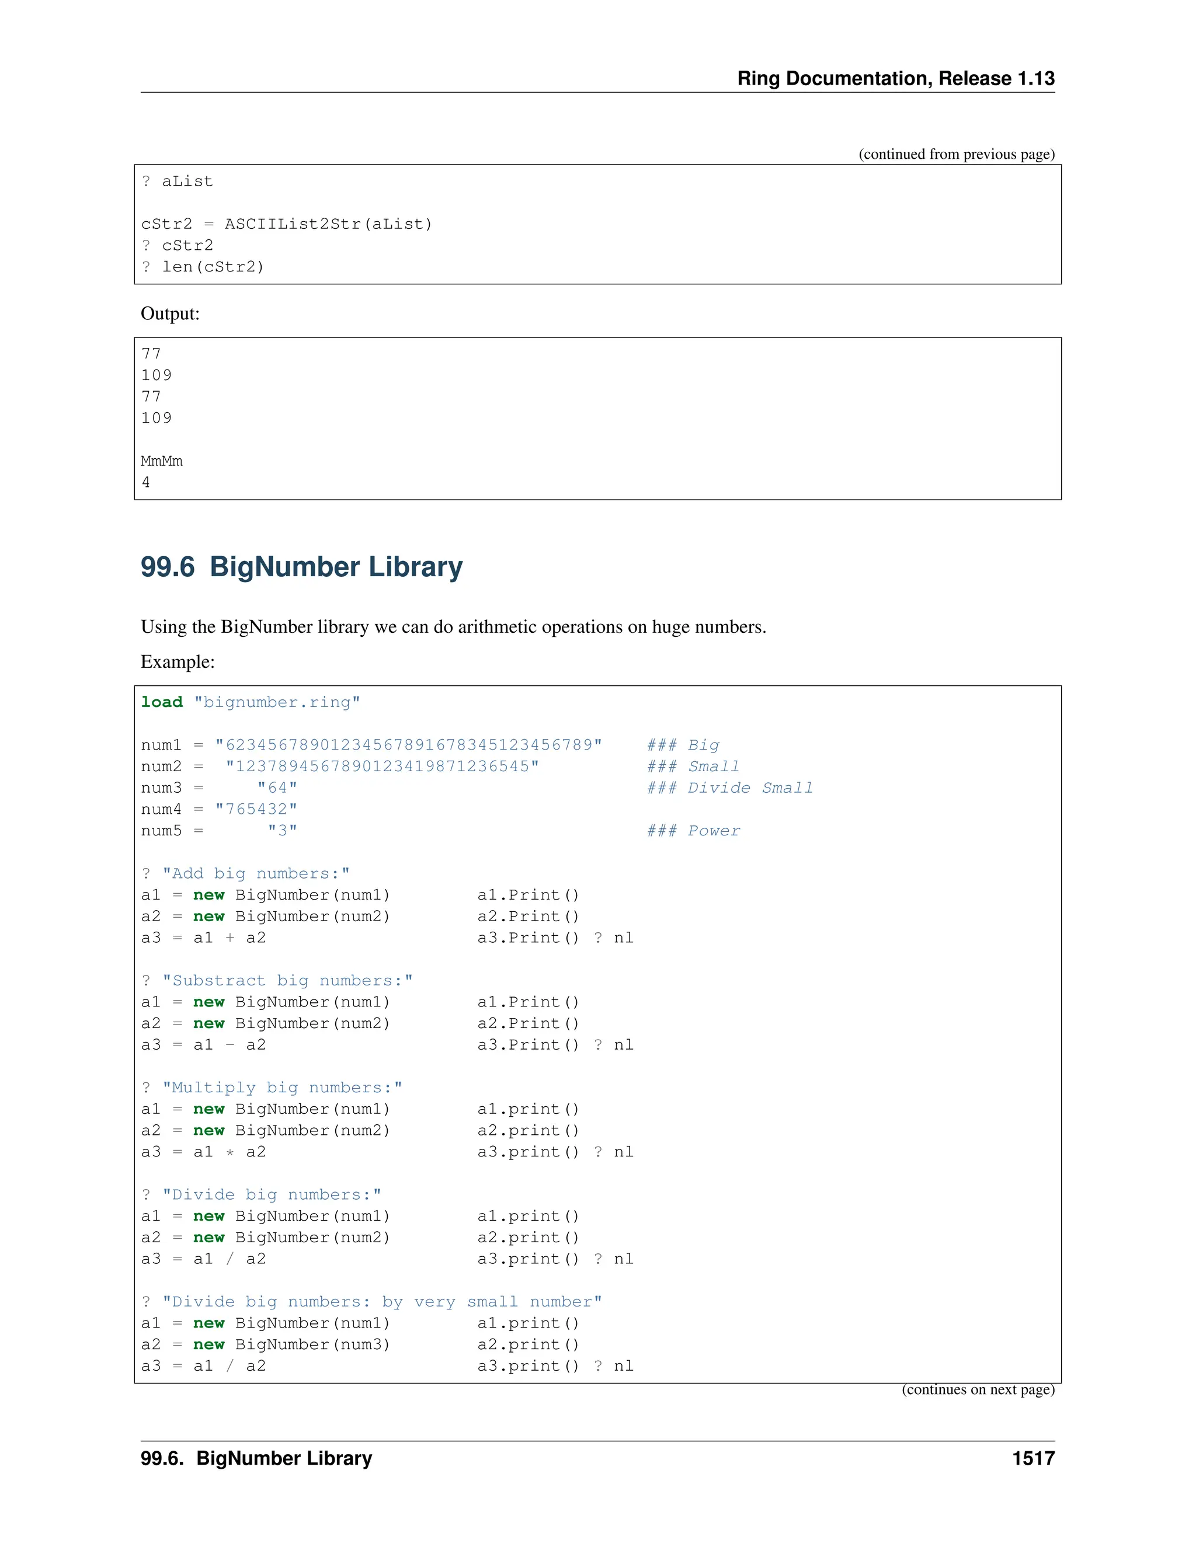Image resolution: width=1196 pixels, height=1547 pixels.
Task: Click the '? "Substract big numbers:"' line
Action: click(276, 980)
